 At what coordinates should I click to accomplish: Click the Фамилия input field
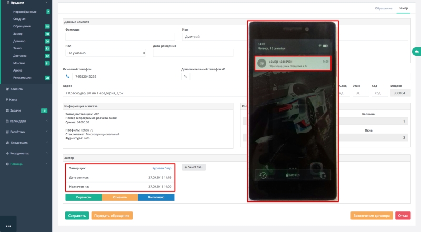(120, 36)
